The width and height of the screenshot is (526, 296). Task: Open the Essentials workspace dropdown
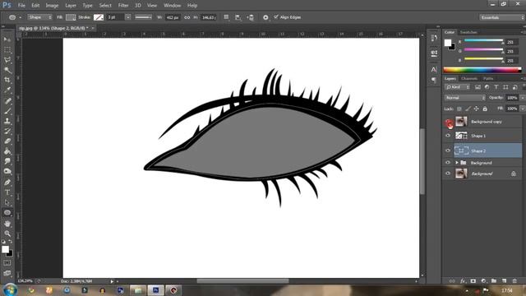pyautogui.click(x=501, y=17)
